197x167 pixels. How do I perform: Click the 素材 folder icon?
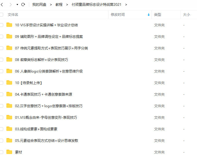tap(9, 152)
